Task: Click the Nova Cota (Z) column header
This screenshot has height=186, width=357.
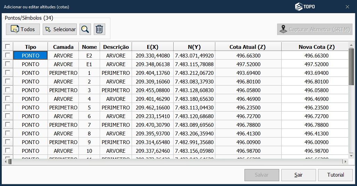Action: coord(316,47)
